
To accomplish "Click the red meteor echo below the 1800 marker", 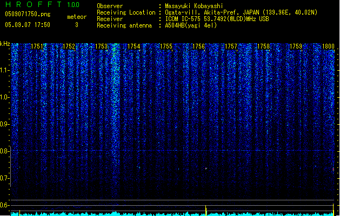I will pyautogui.click(x=334, y=169).
